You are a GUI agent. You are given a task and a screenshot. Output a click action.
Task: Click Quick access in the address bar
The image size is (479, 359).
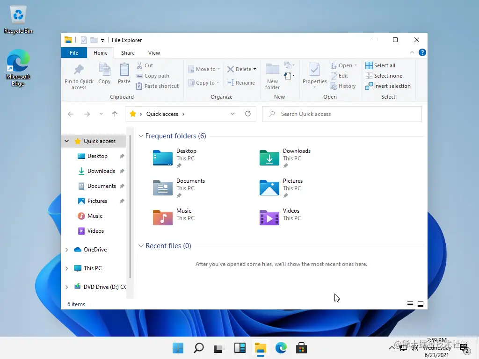(162, 114)
